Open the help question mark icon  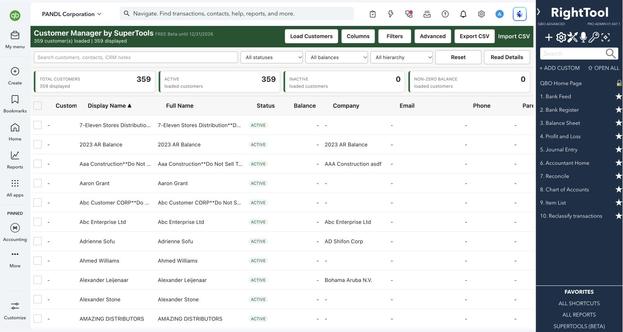[445, 14]
